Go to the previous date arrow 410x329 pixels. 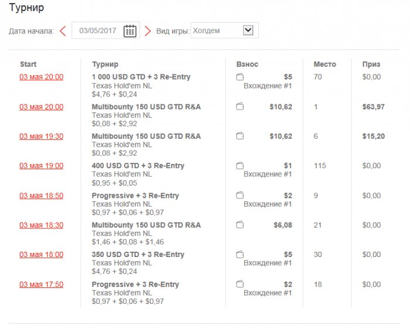pyautogui.click(x=63, y=31)
